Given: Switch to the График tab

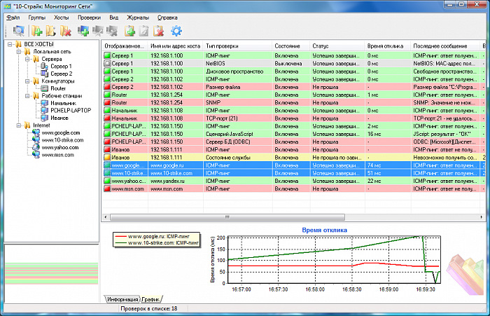Looking at the screenshot, I should point(151,299).
